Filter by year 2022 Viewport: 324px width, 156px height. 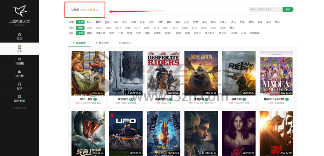(x=89, y=28)
